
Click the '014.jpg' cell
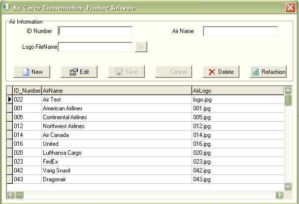tap(238, 135)
